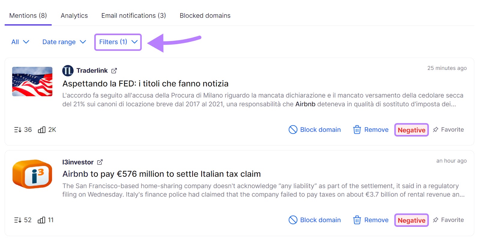Change the Negative sentiment tag on the Traderlink mention

pyautogui.click(x=411, y=130)
